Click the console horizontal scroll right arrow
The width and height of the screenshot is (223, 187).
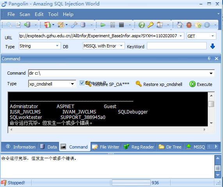pyautogui.click(x=205, y=129)
